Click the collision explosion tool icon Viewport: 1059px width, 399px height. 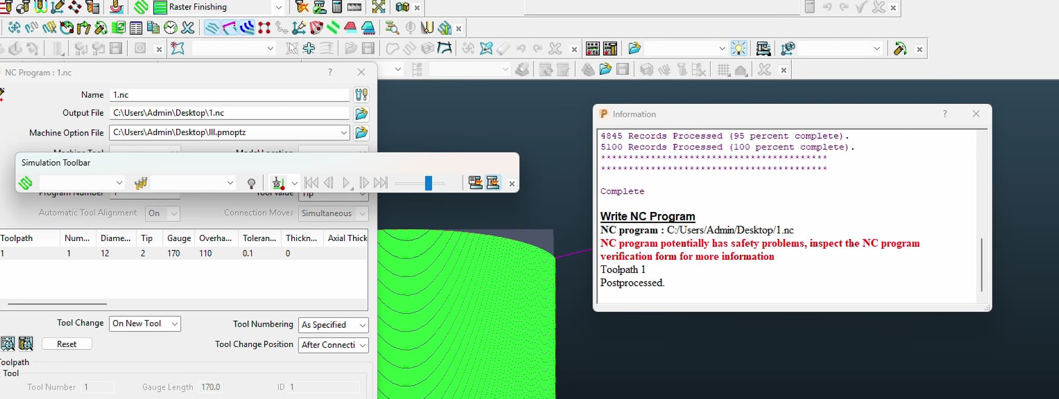(x=302, y=7)
